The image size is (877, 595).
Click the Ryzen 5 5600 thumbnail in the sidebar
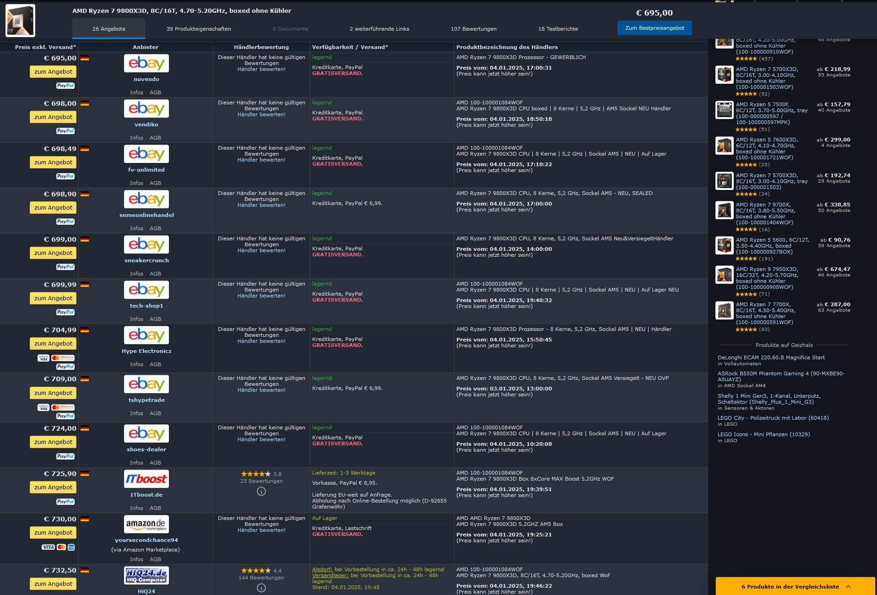(725, 245)
